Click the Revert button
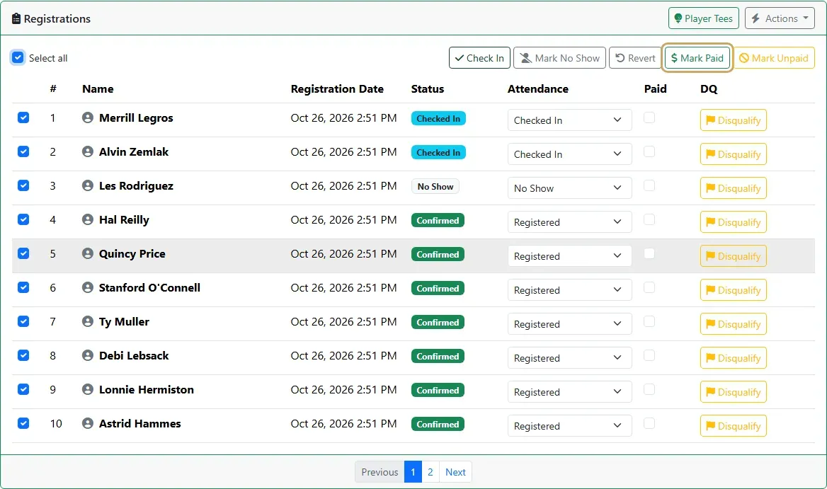Image resolution: width=827 pixels, height=489 pixels. 636,58
